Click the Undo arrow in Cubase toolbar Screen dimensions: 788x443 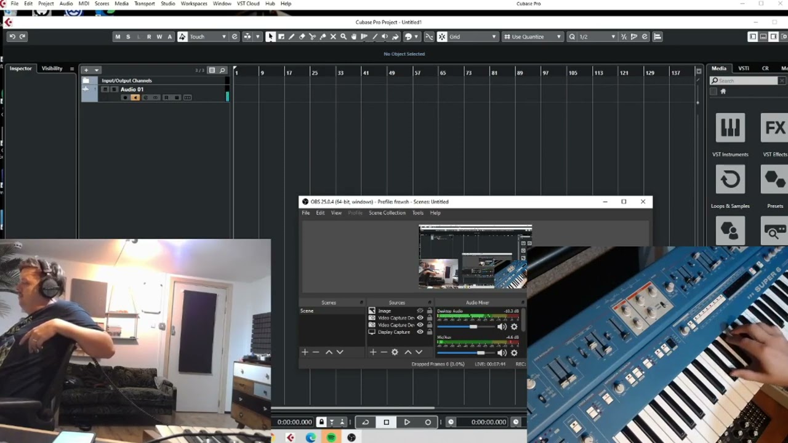(12, 37)
